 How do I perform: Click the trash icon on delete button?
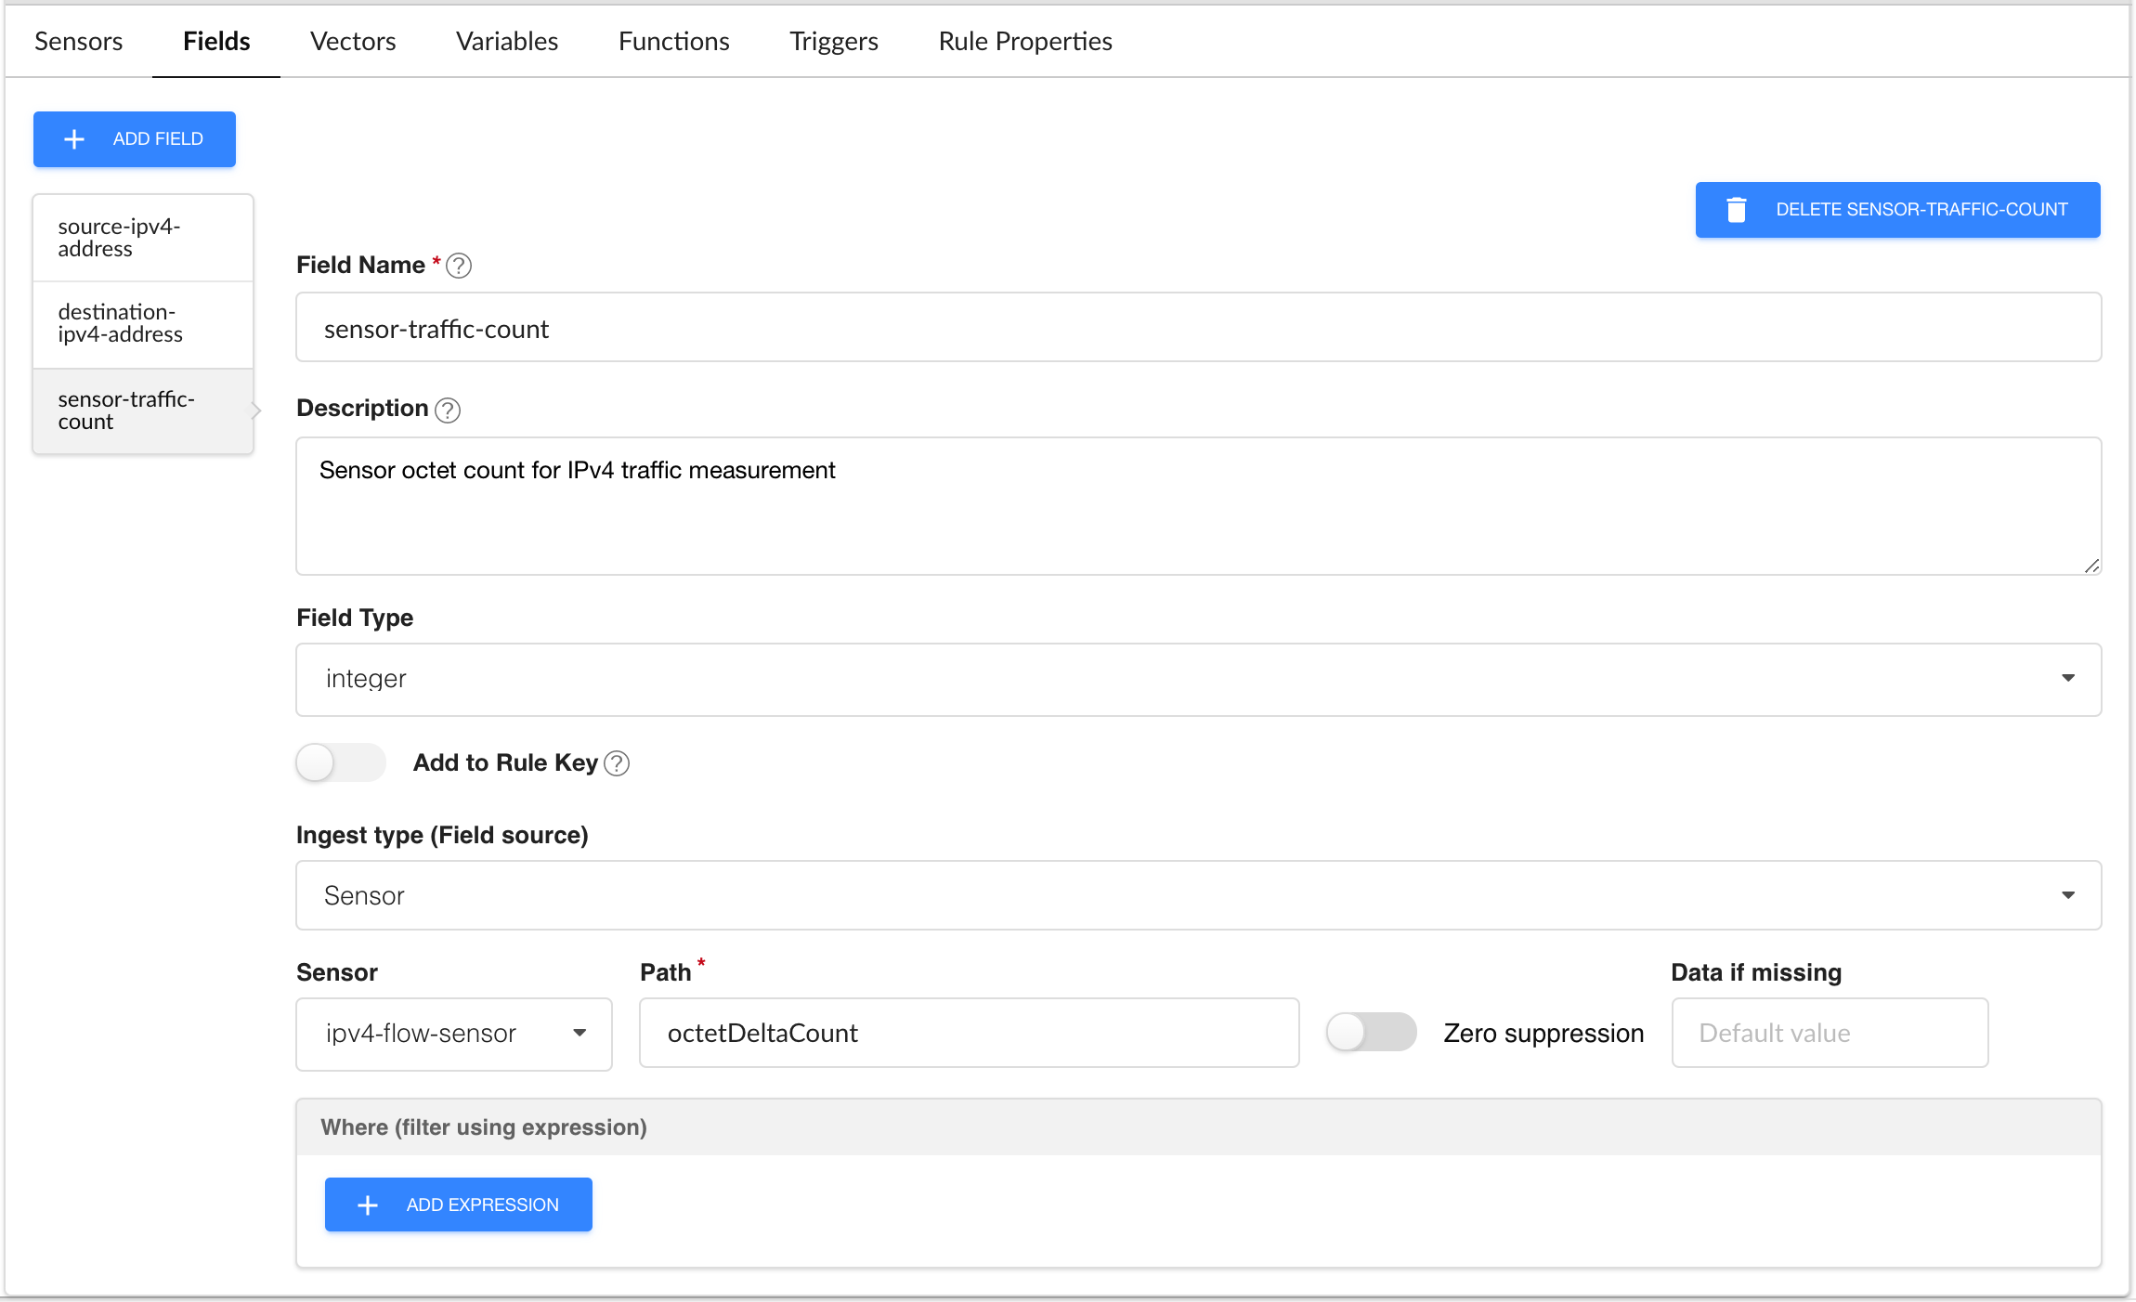pos(1736,210)
